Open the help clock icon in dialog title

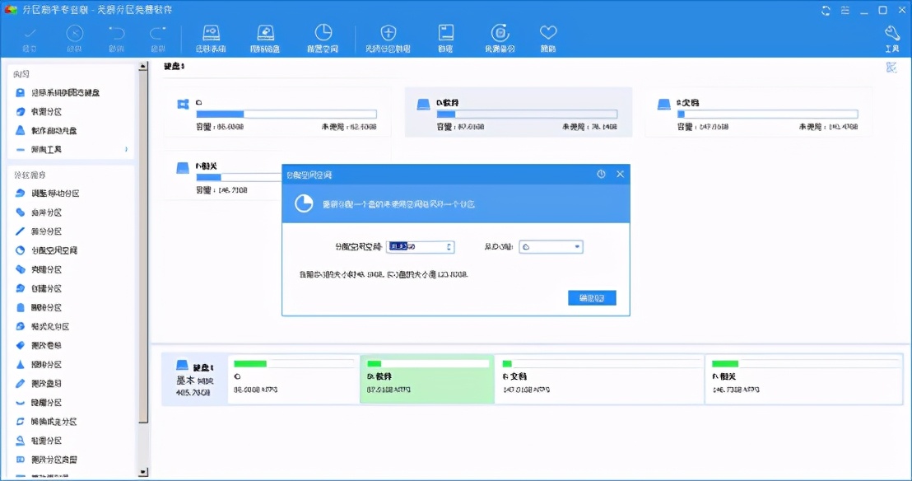point(601,174)
